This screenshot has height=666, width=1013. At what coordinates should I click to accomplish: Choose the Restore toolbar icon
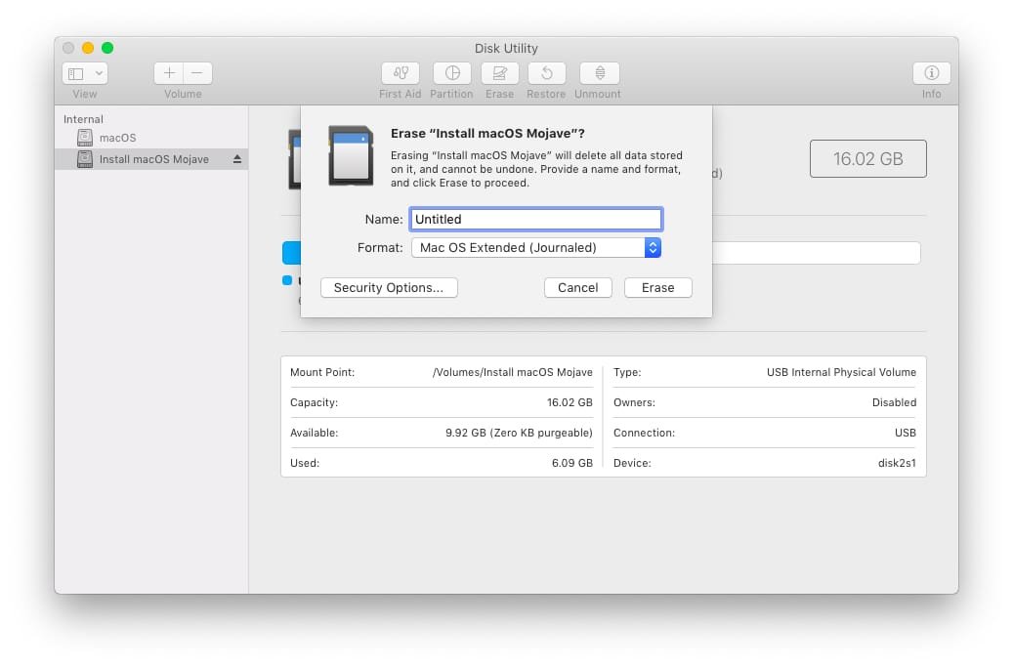547,73
